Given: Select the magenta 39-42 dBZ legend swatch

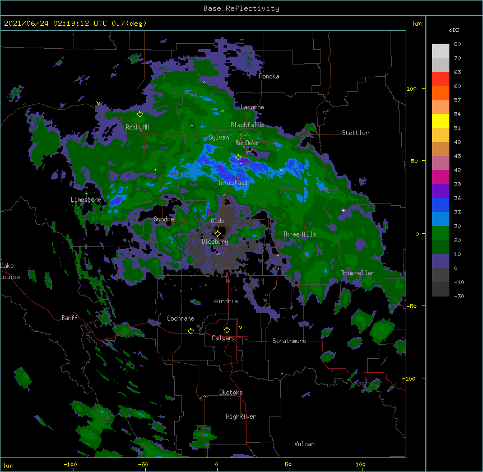Looking at the screenshot, I should tap(440, 177).
